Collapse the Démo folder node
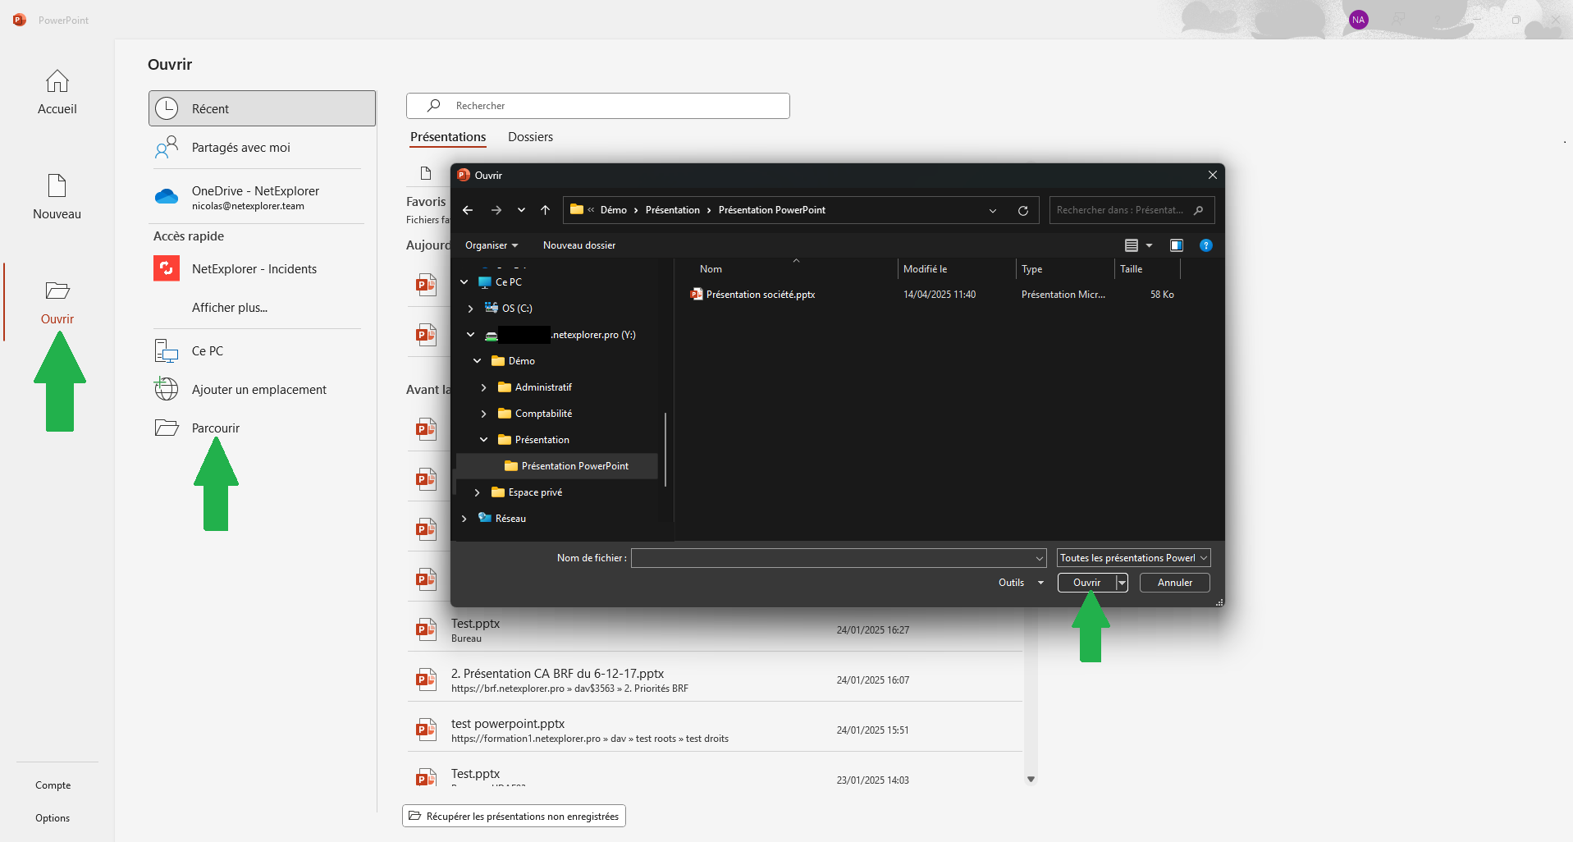1573x842 pixels. tap(477, 361)
